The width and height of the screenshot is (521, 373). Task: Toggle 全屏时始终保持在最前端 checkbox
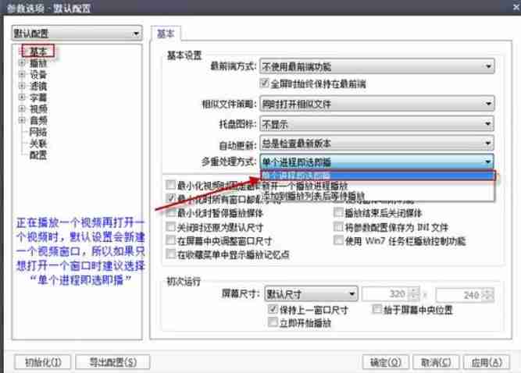coord(264,83)
